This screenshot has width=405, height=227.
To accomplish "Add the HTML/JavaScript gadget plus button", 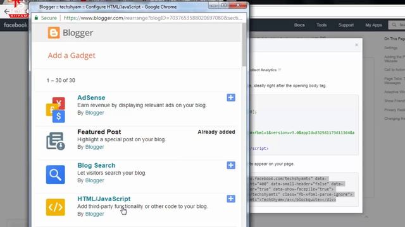I will 231,199.
